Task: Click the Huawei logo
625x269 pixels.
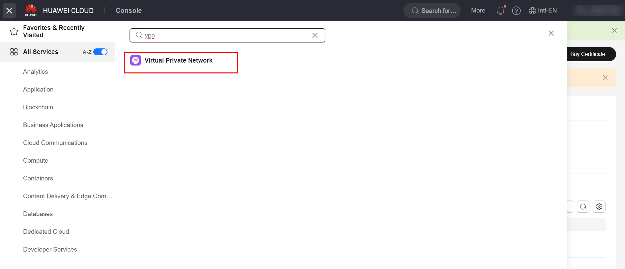Action: [31, 10]
